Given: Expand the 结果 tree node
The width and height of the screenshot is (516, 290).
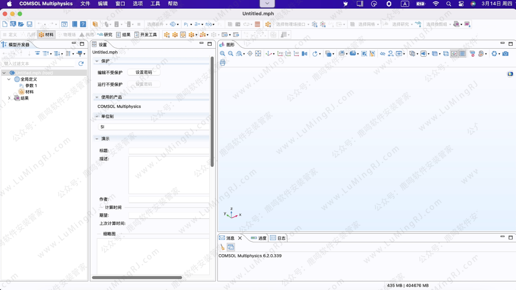Looking at the screenshot, I should 9,98.
